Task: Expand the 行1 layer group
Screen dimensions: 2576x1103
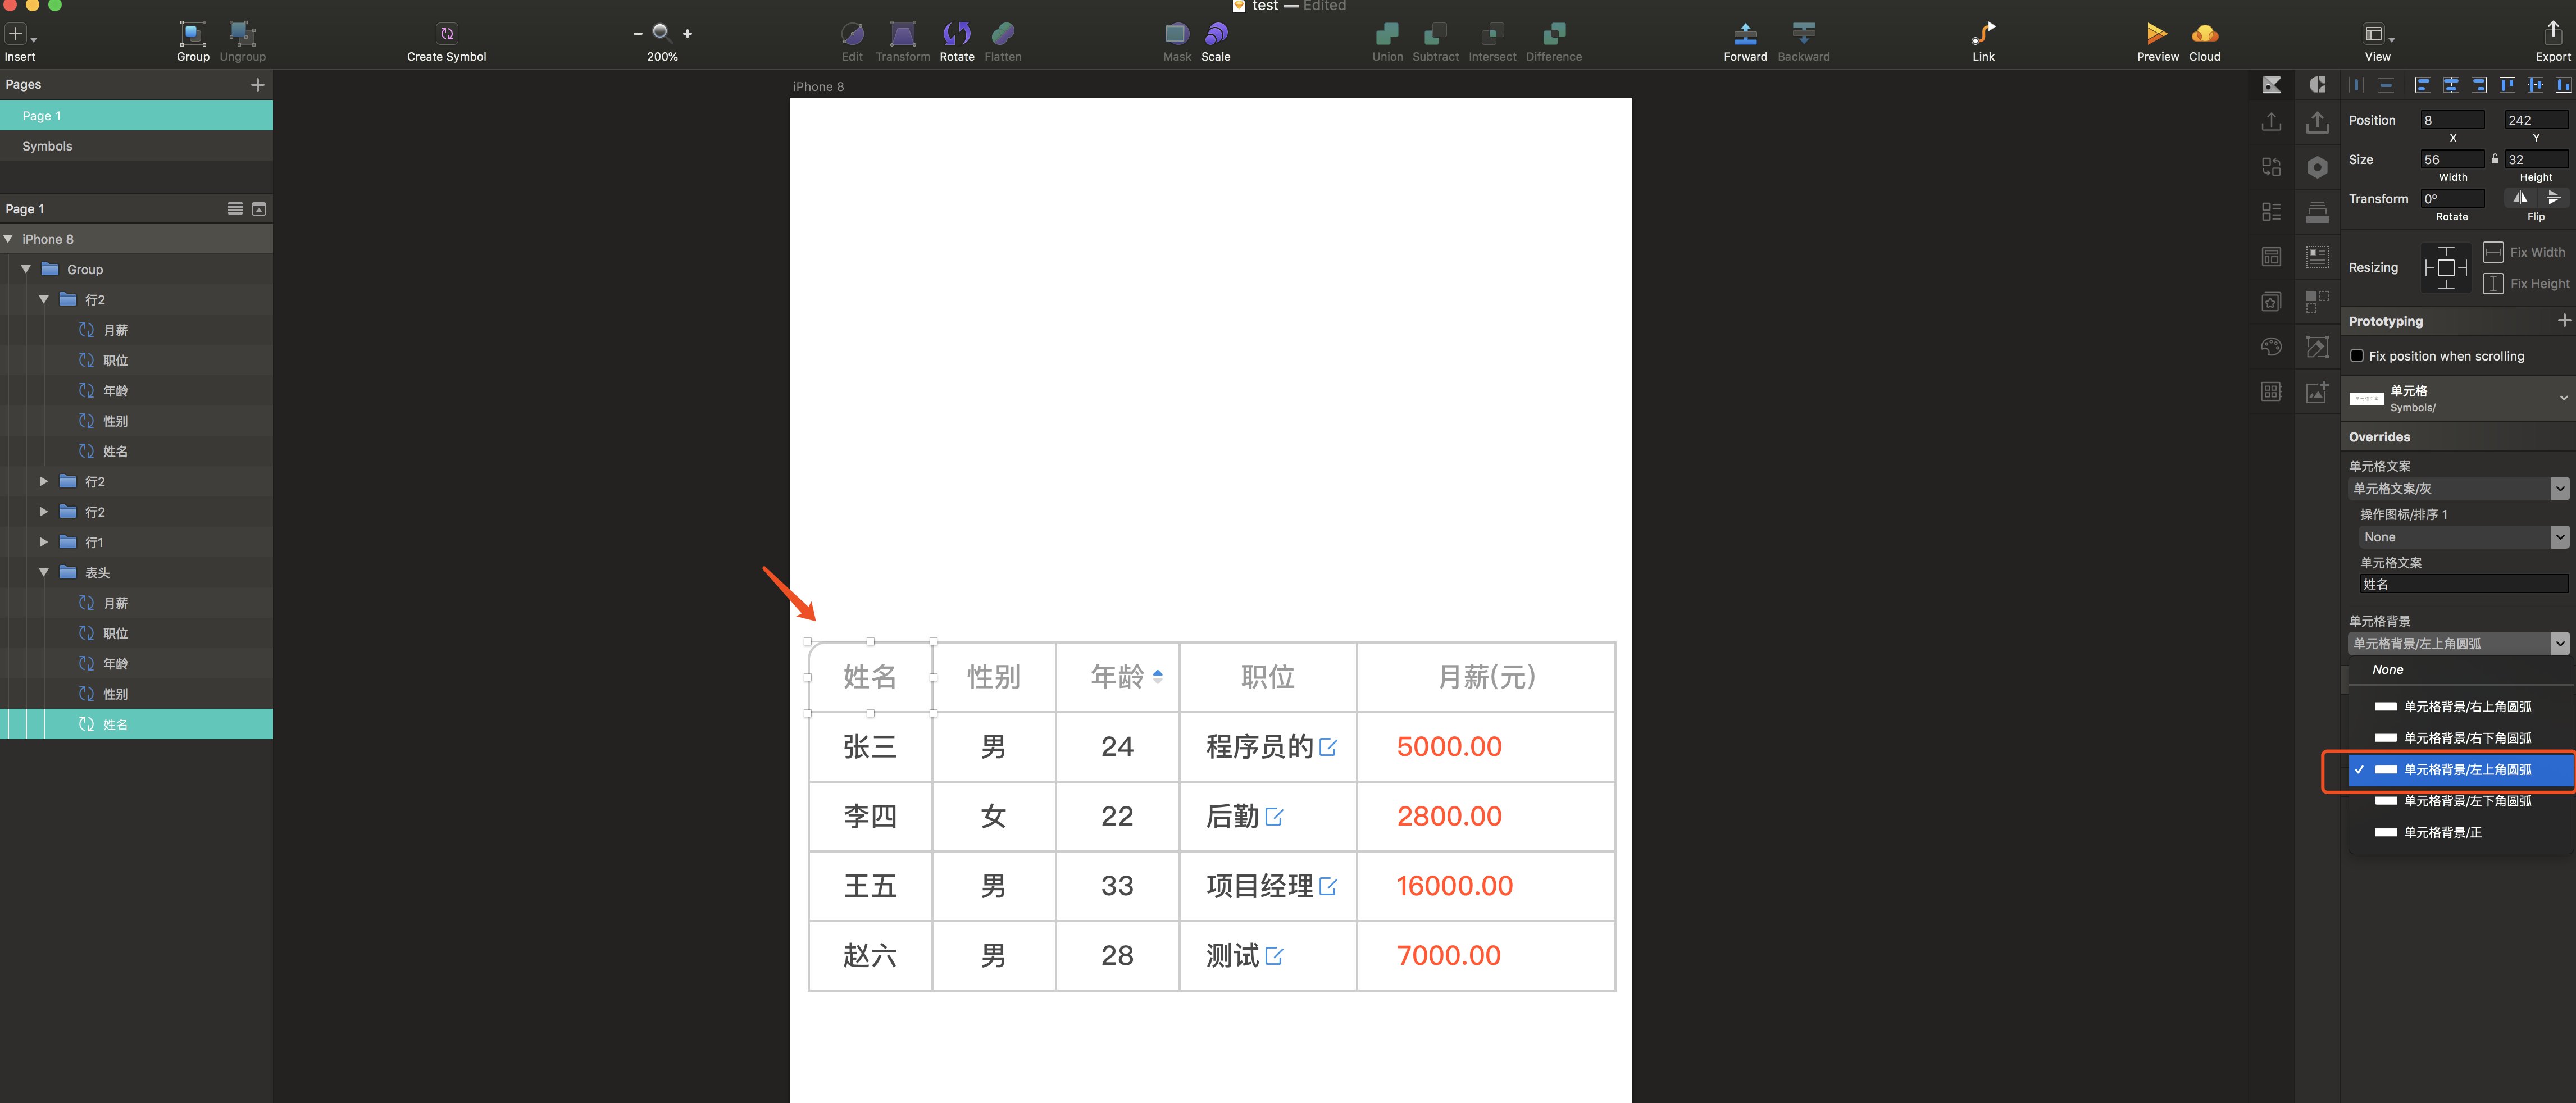Action: (44, 542)
